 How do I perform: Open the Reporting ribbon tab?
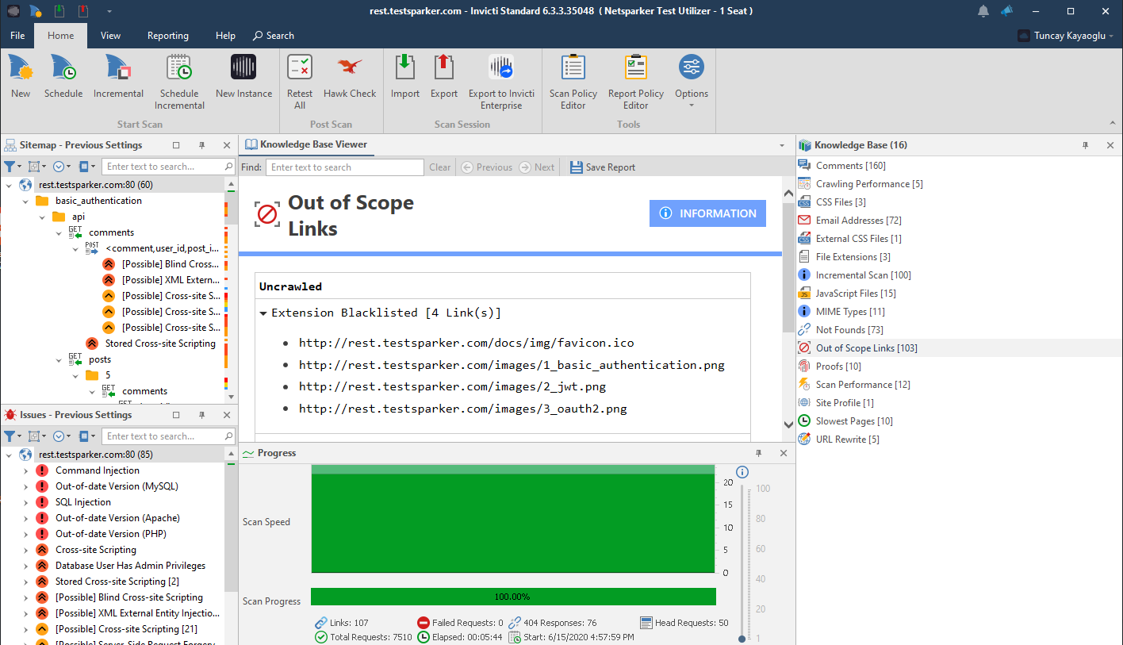[x=167, y=36]
